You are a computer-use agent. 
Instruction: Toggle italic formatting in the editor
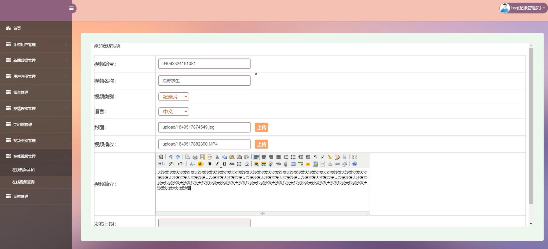pos(217,164)
